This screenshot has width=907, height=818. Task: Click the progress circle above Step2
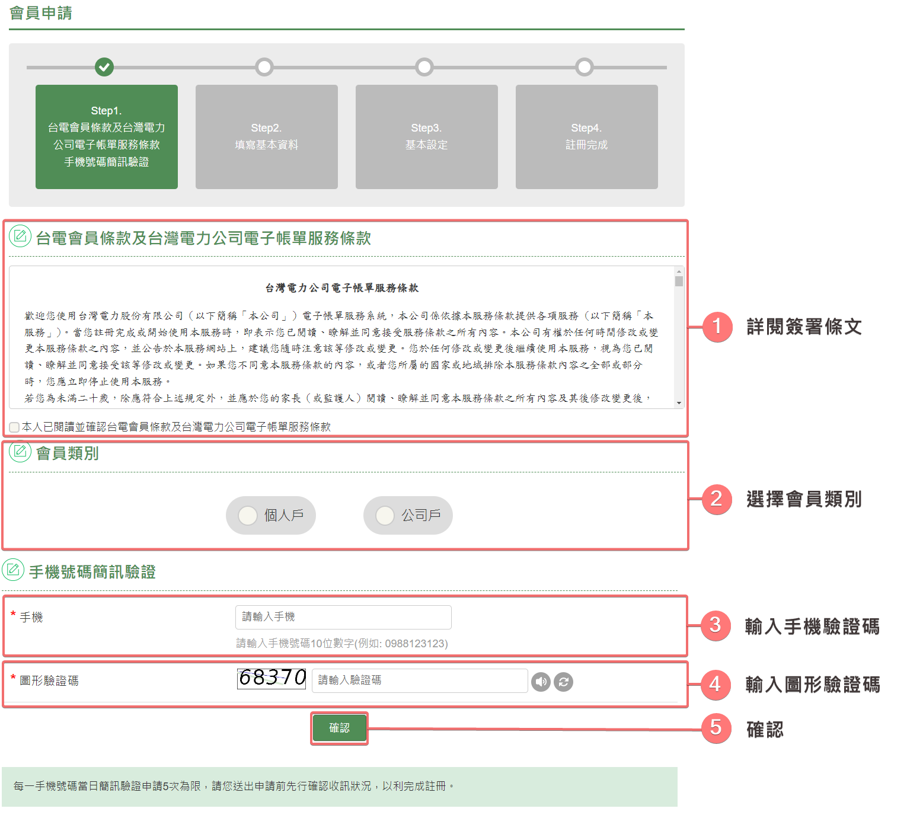(x=264, y=67)
